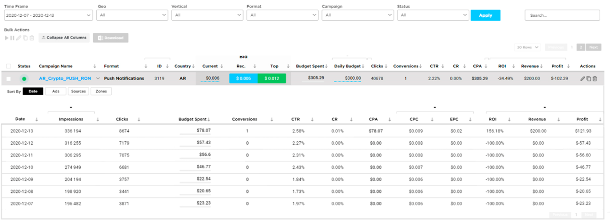
Task: Click Collapse All Columns
Action: click(x=64, y=38)
